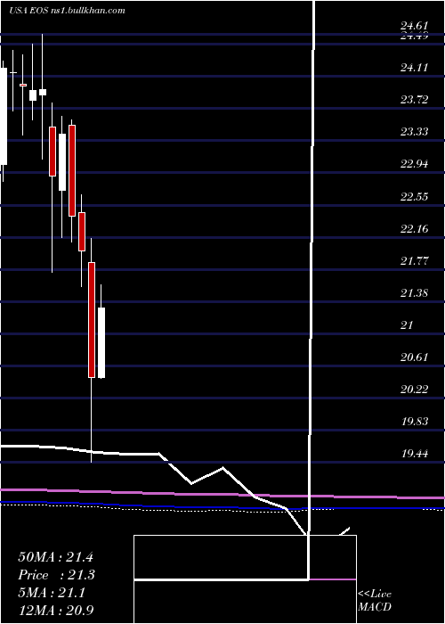The height and width of the screenshot is (624, 445).
Task: Click the '12MA : 20.9' readout
Action: (55, 611)
